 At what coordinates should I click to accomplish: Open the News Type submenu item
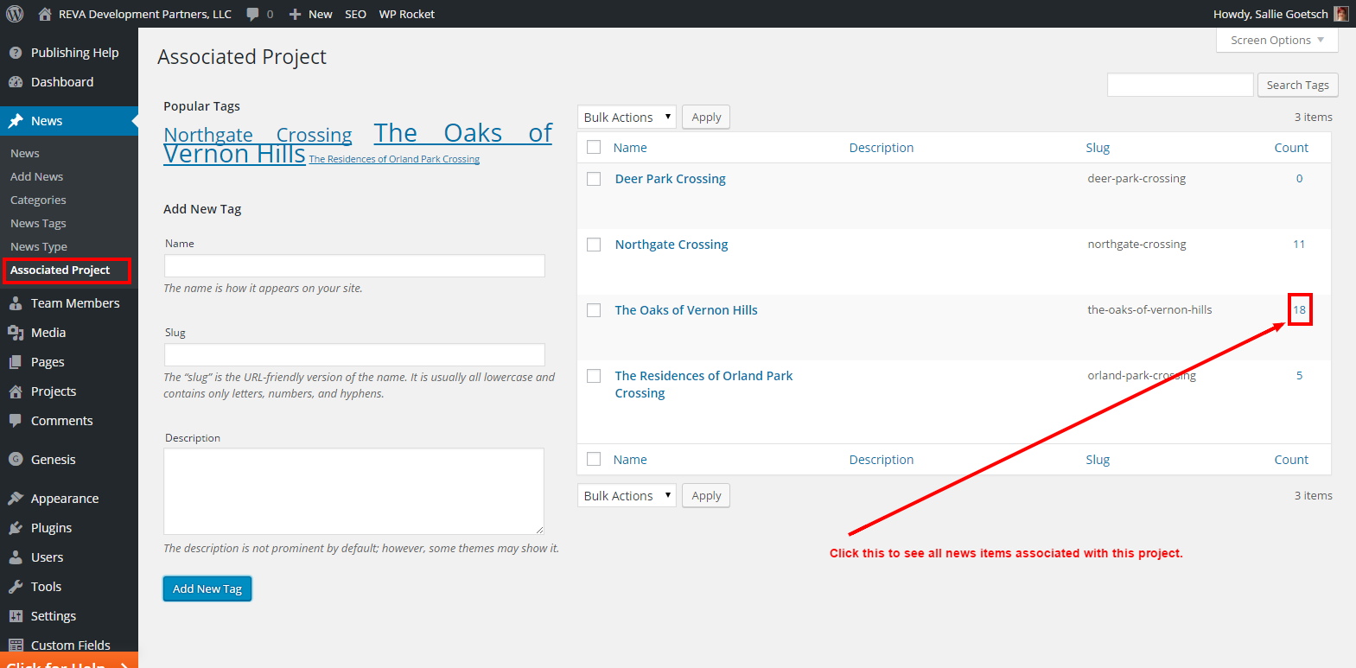point(39,246)
